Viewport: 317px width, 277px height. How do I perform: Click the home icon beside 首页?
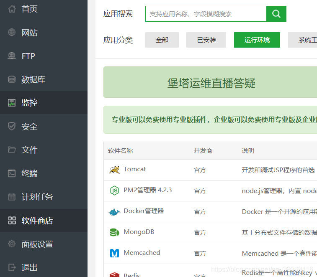click(12, 9)
